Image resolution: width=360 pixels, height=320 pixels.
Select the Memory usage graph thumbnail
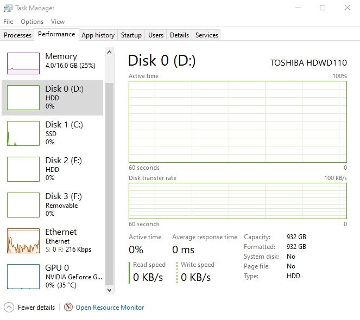23,63
